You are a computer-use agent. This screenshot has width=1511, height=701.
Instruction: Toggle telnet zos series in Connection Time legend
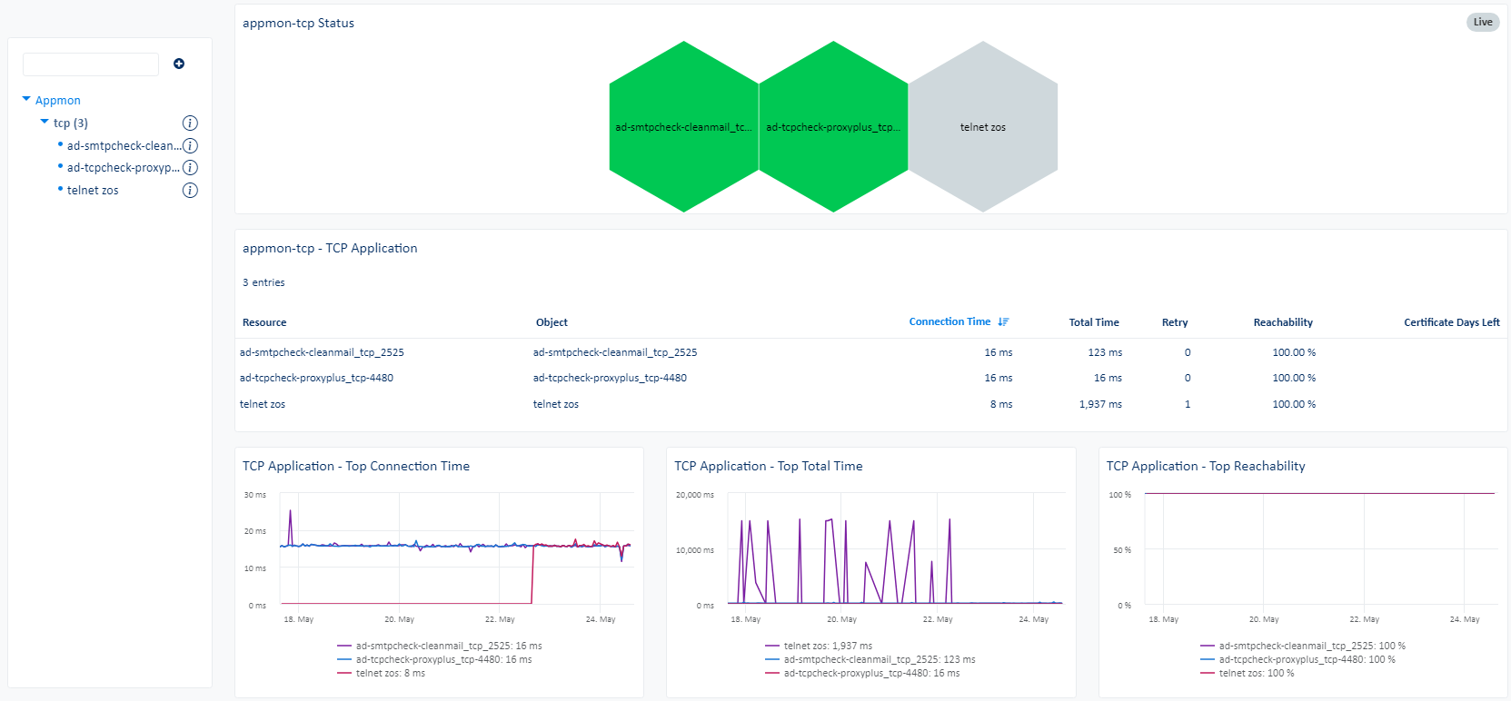[390, 674]
